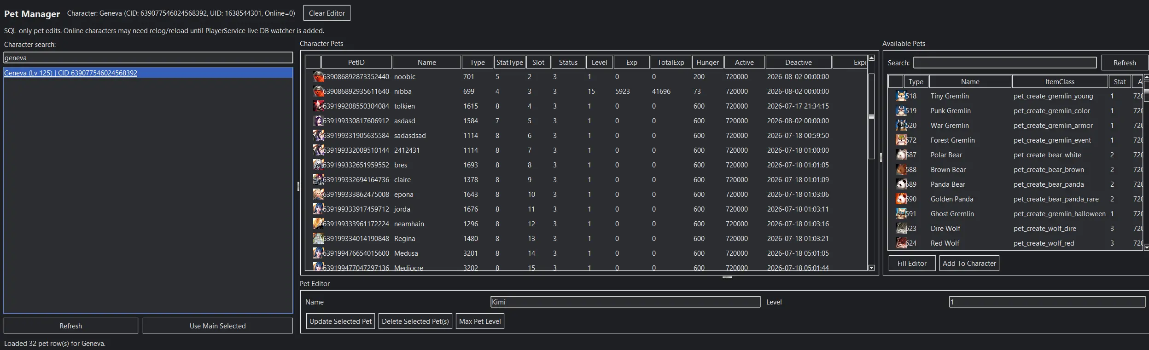Click the Fill Editor button
Screen dimensions: 1149x350
pyautogui.click(x=912, y=264)
